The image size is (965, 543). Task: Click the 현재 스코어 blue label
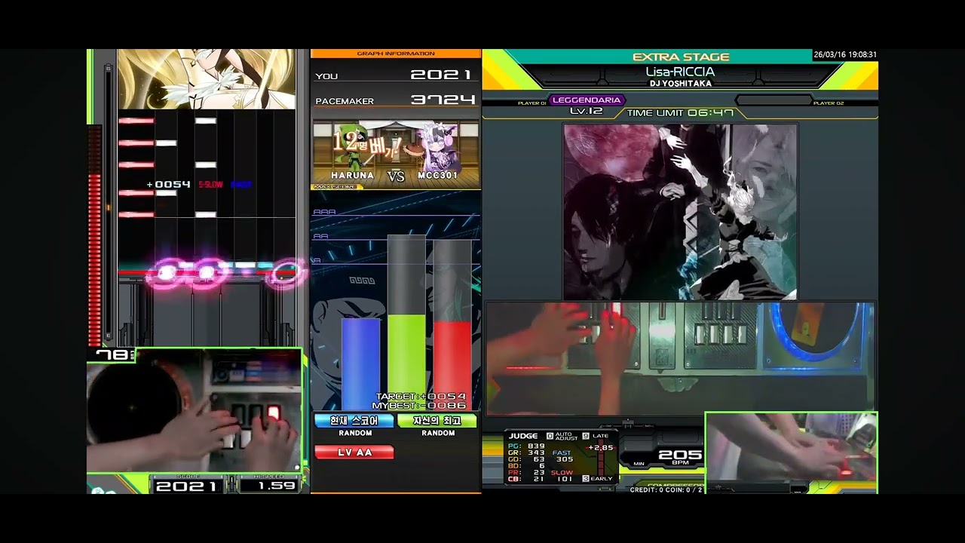(x=354, y=421)
